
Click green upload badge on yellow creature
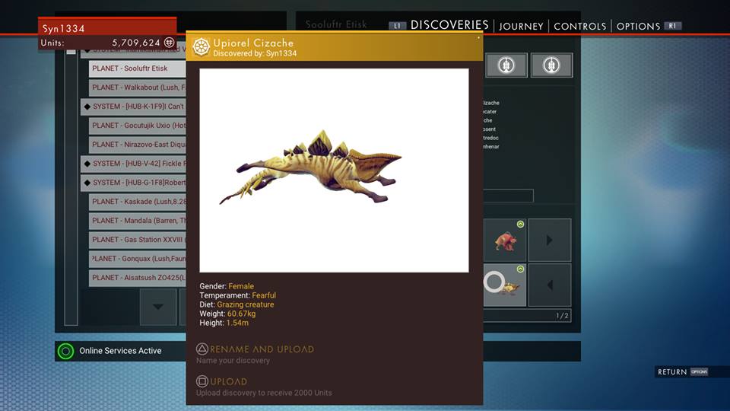520,269
